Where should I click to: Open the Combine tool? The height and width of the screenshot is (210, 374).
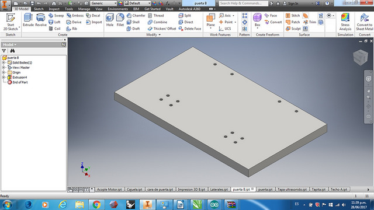coord(157,22)
